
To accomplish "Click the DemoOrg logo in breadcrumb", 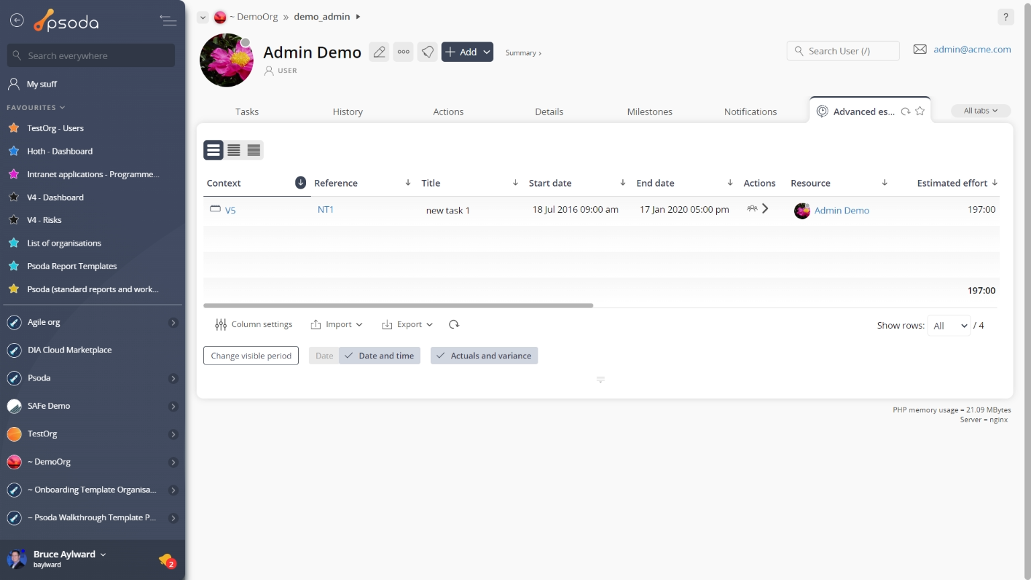I will pos(220,17).
